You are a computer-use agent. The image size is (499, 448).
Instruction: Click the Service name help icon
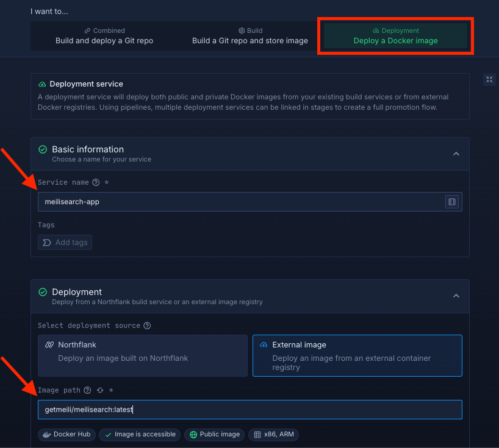tap(96, 182)
